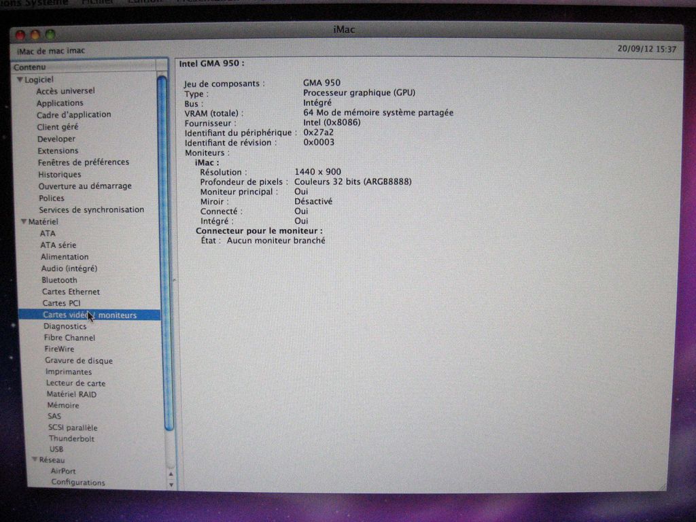The height and width of the screenshot is (522, 696).
Task: Choose Client géré entry
Action: pyautogui.click(x=57, y=127)
